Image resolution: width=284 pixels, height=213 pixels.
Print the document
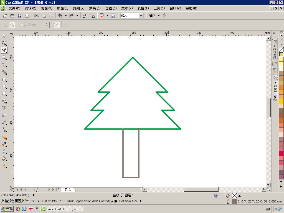27,16
